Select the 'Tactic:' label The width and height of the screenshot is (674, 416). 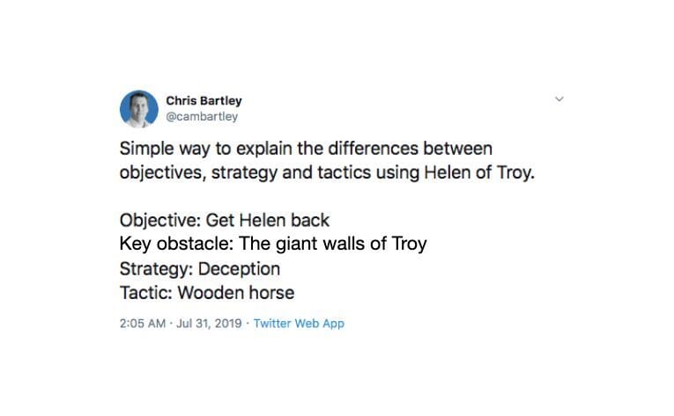(x=145, y=293)
